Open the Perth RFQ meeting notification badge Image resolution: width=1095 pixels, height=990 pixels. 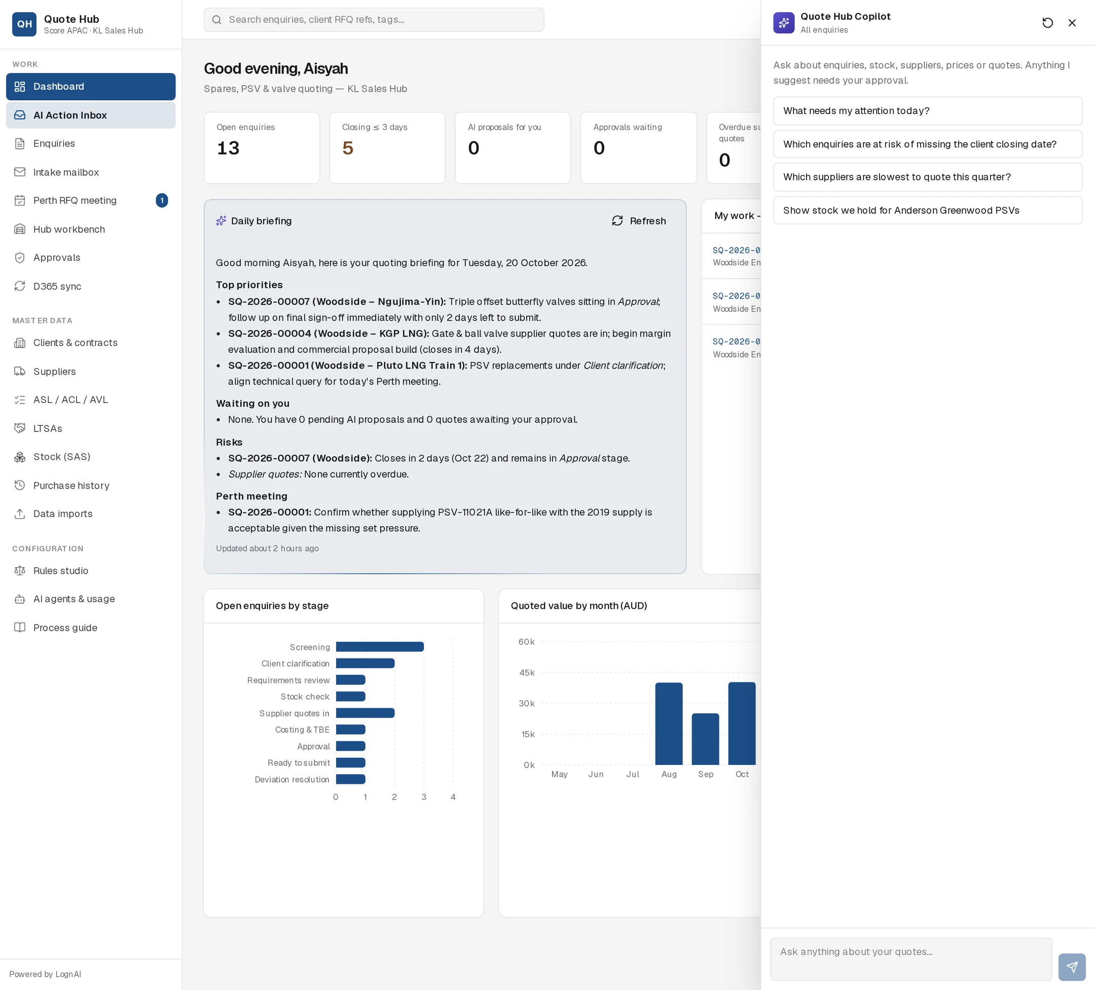pos(162,200)
